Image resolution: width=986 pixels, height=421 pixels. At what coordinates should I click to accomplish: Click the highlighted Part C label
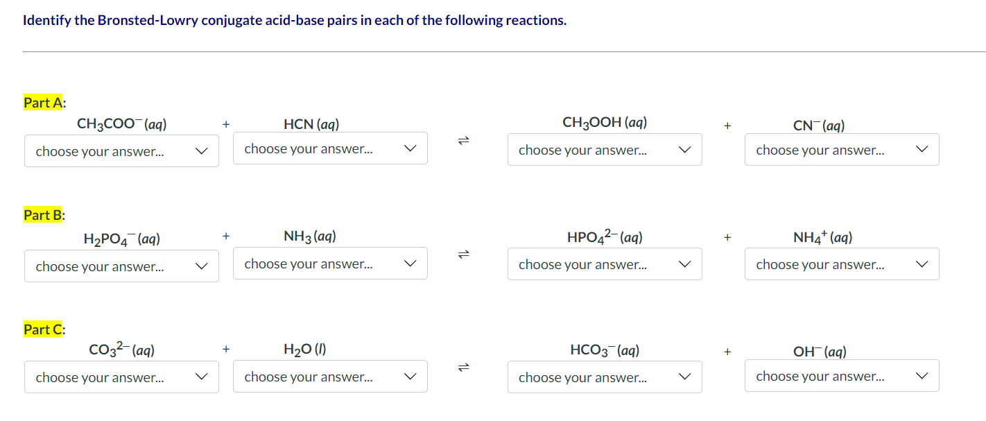[42, 329]
